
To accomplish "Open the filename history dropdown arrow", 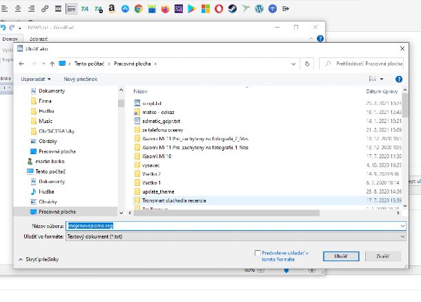I will point(402,226).
